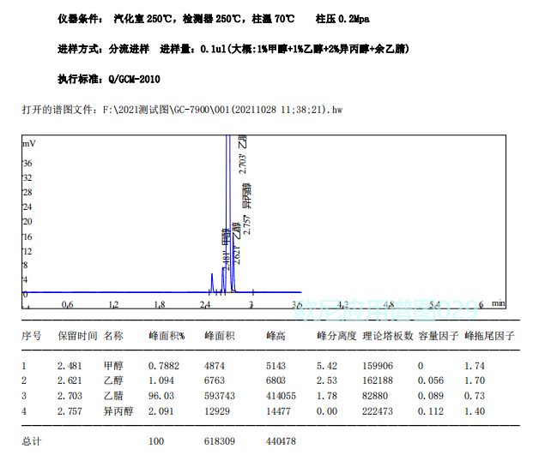Click peak area value 4874
This screenshot has width=545, height=467.
tap(215, 366)
